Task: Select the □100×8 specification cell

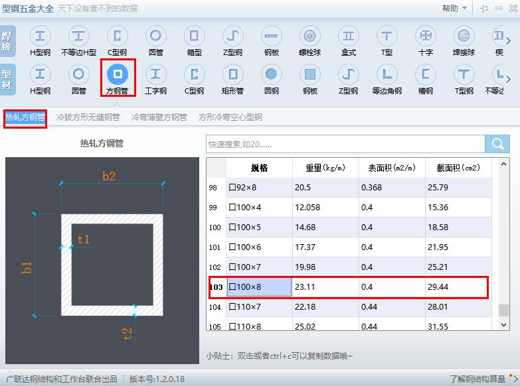Action: (x=260, y=287)
